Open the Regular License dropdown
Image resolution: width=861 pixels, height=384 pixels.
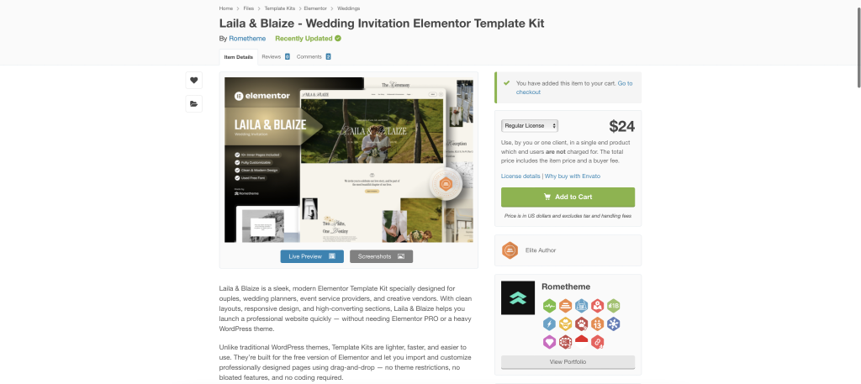point(530,126)
